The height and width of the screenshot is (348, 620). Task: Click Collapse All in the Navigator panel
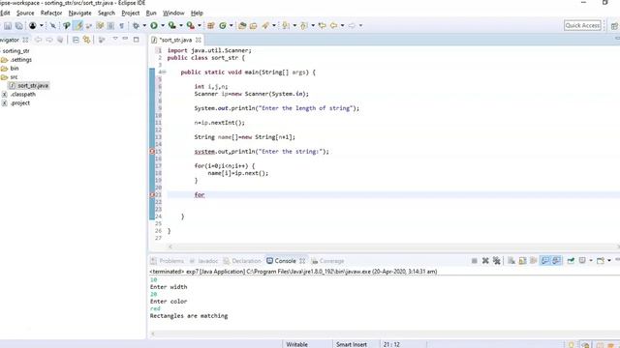point(76,40)
